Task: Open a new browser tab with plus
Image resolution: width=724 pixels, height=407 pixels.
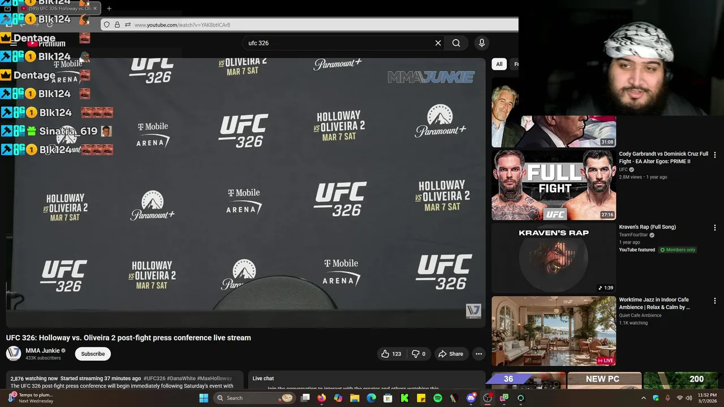Action: pyautogui.click(x=109, y=8)
